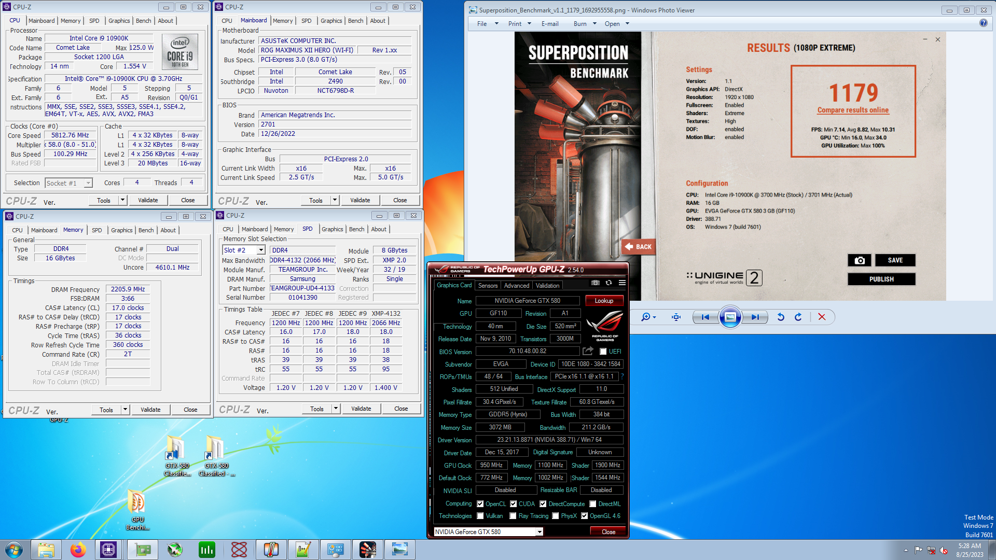The height and width of the screenshot is (560, 996).
Task: Rotate the image counterclockwise
Action: click(781, 317)
